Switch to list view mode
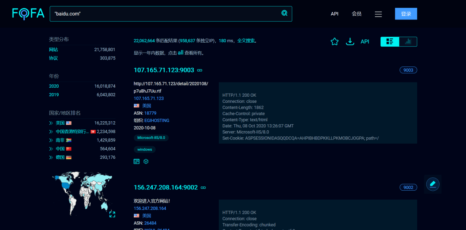 click(390, 41)
